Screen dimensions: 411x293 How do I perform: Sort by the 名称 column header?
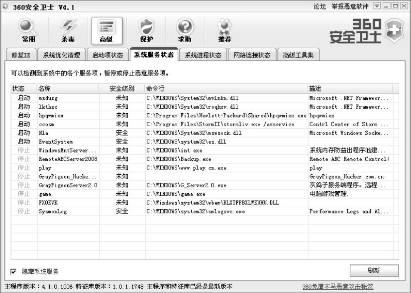click(x=68, y=89)
